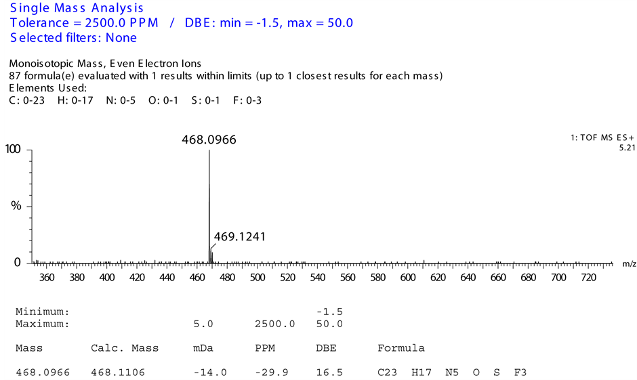The height and width of the screenshot is (380, 637).
Task: Click the Single Mass Analysis title
Action: click(x=77, y=8)
